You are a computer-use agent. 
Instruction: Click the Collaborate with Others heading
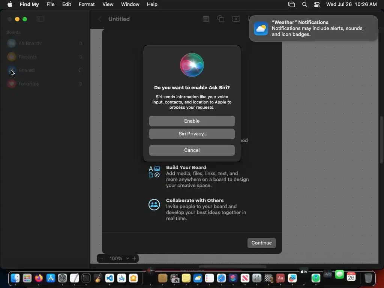195,200
